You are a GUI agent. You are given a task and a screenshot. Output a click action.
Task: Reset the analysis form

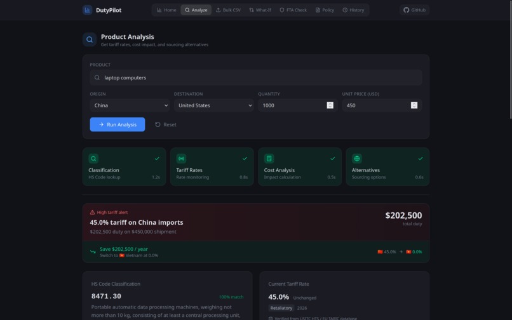coord(166,124)
